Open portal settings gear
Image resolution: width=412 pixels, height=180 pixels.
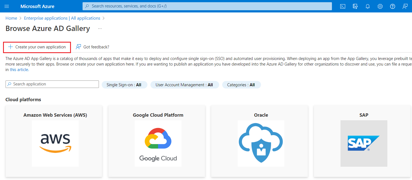[x=380, y=6]
